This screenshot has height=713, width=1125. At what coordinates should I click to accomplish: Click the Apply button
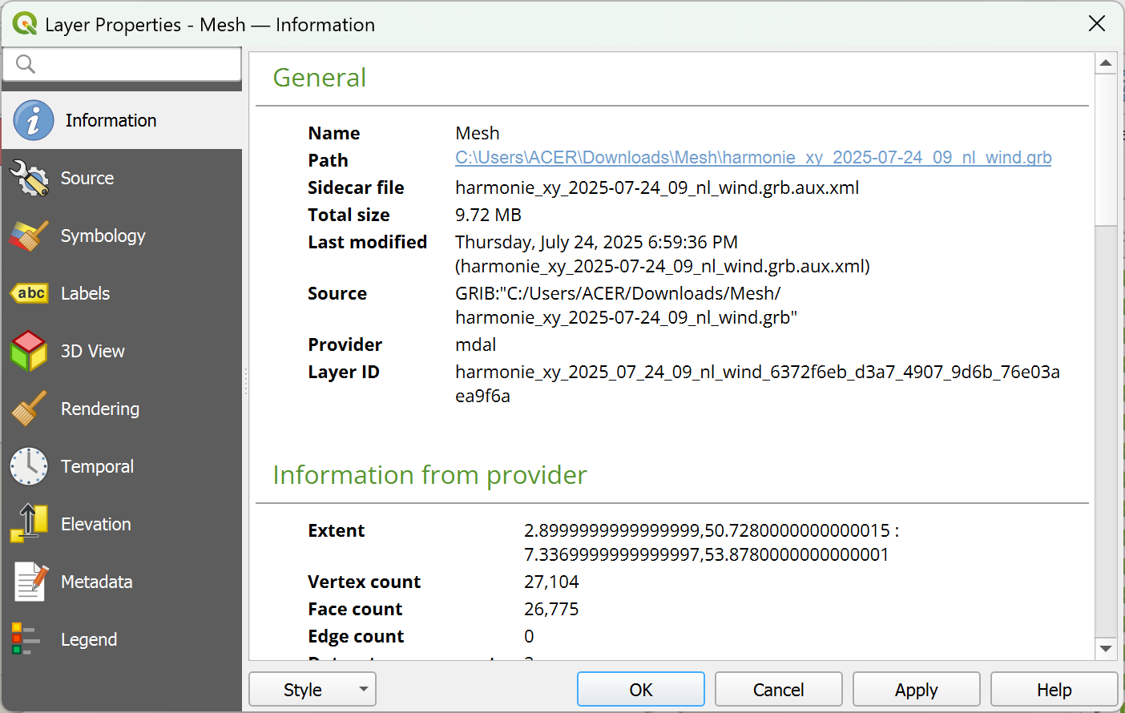(x=917, y=690)
